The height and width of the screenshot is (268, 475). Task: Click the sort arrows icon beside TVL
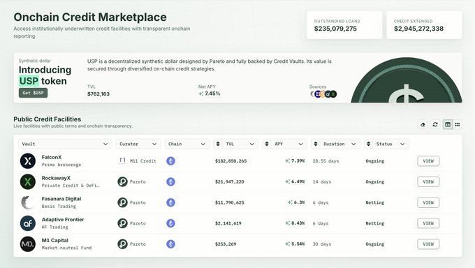[x=218, y=144]
